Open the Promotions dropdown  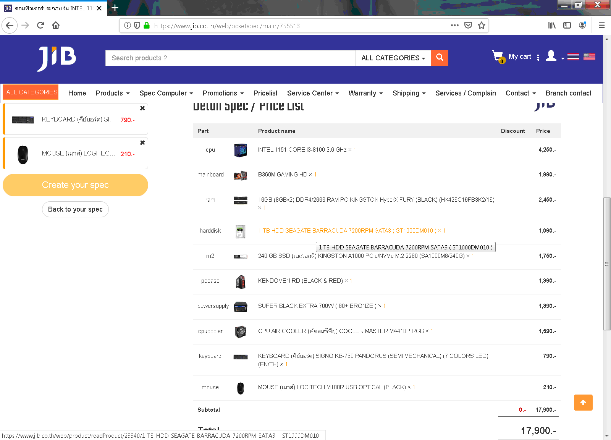223,93
